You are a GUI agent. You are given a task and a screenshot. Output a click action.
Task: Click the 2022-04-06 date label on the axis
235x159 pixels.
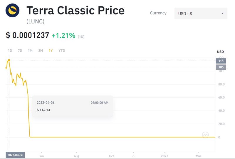15,155
